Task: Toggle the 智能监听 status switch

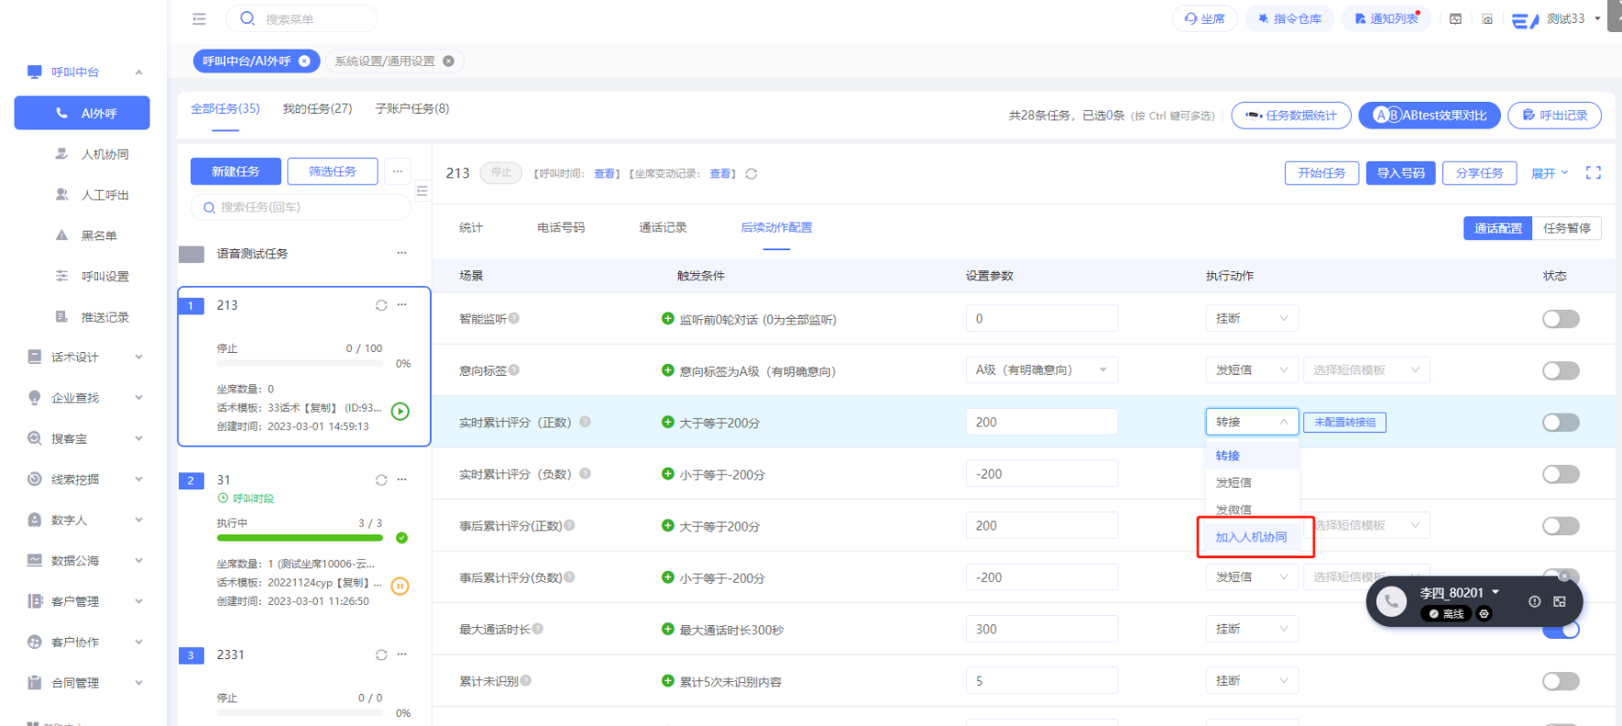Action: coord(1560,319)
